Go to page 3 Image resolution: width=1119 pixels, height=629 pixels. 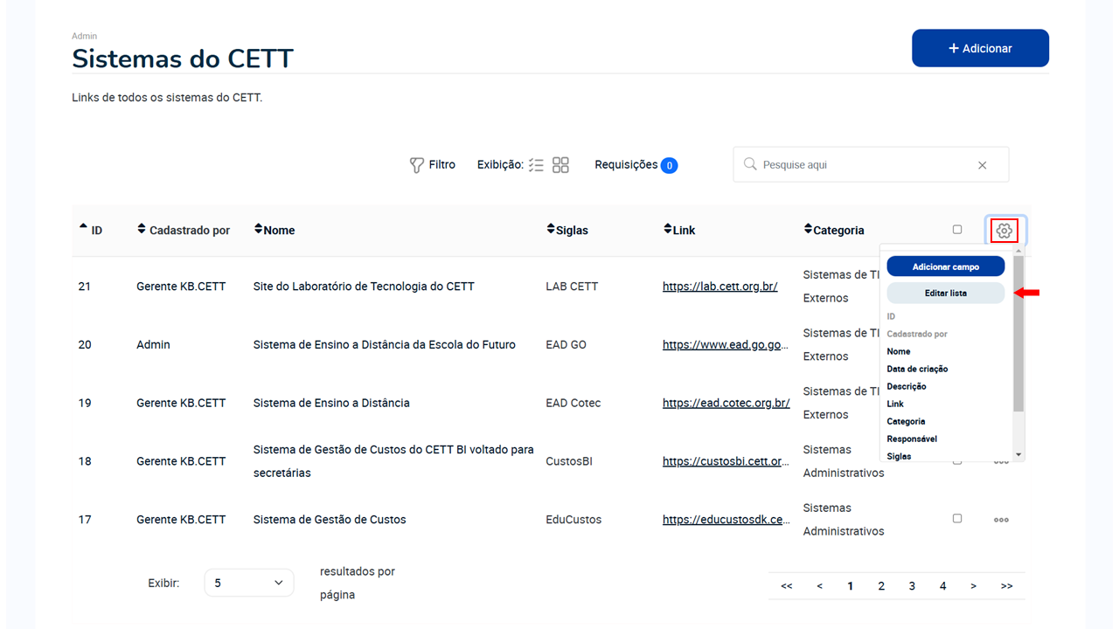pos(912,586)
